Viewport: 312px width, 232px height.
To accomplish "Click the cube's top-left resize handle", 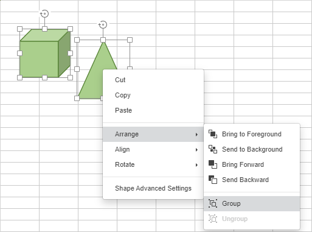I will point(19,29).
